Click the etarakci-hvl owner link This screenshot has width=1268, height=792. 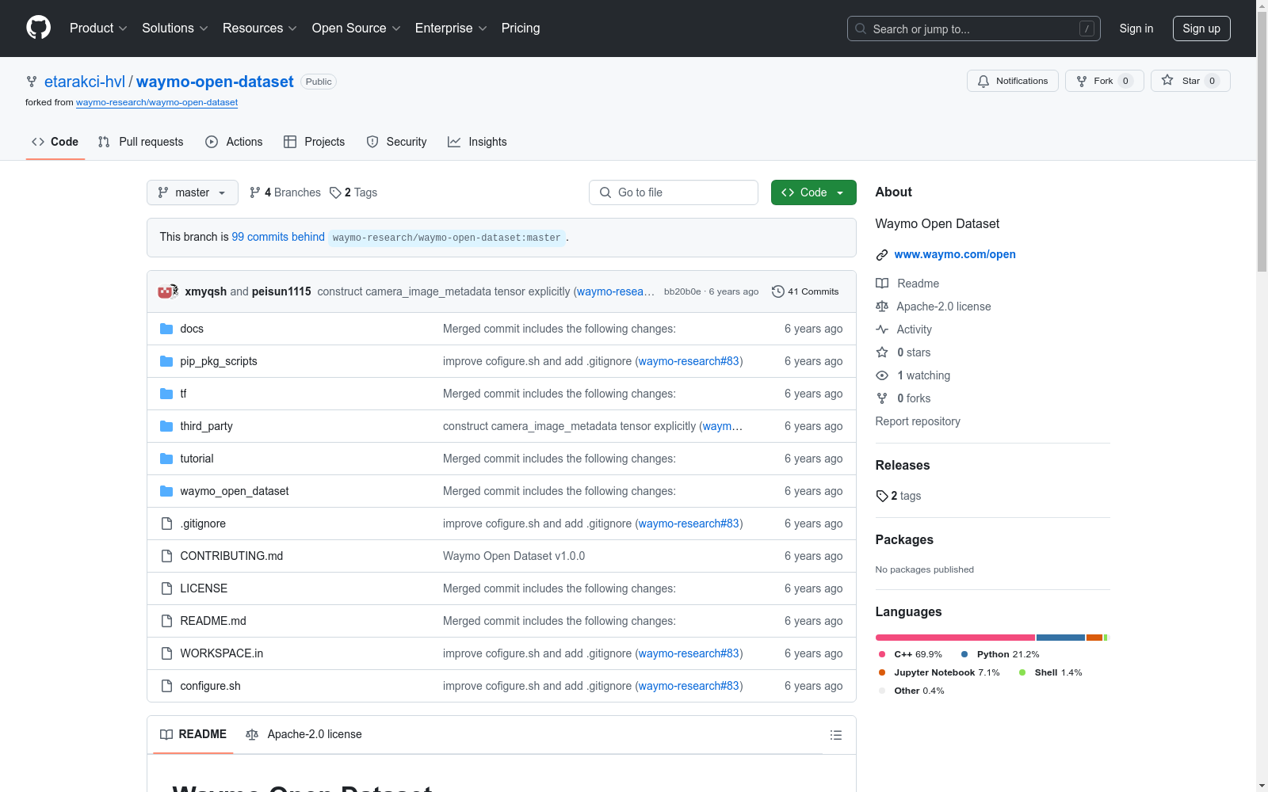coord(85,82)
